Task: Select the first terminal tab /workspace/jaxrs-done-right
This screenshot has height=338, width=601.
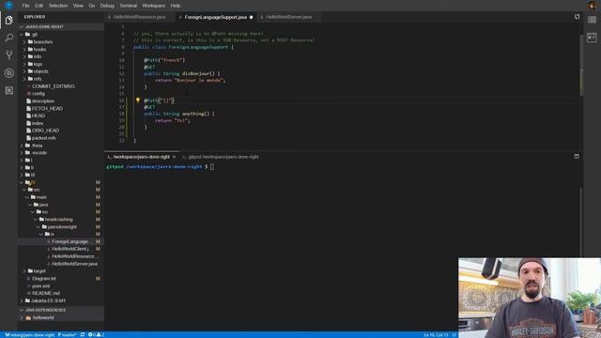Action: (x=141, y=157)
